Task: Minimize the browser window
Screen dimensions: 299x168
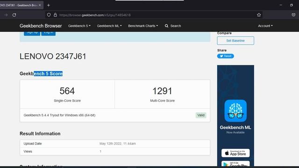Action: pyautogui.click(x=281, y=5)
